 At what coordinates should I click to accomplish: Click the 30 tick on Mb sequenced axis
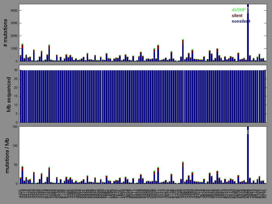point(16,70)
